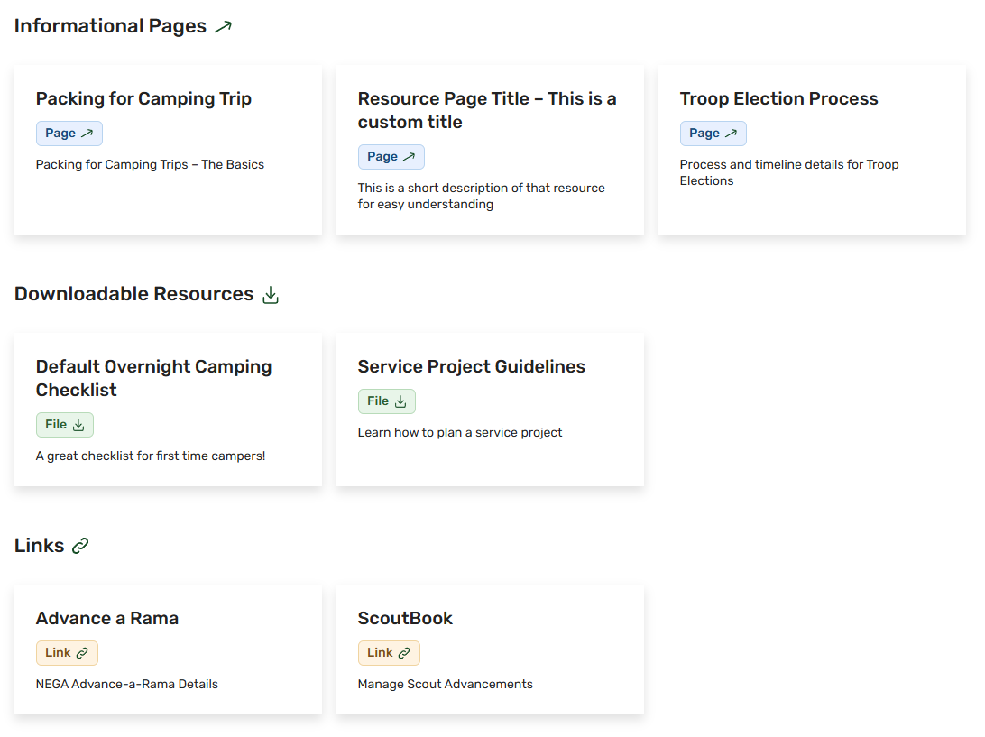The height and width of the screenshot is (737, 985).
Task: Click the Links section heading text
Action: click(39, 546)
